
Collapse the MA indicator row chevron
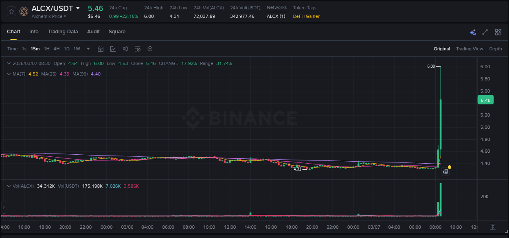pyautogui.click(x=8, y=74)
